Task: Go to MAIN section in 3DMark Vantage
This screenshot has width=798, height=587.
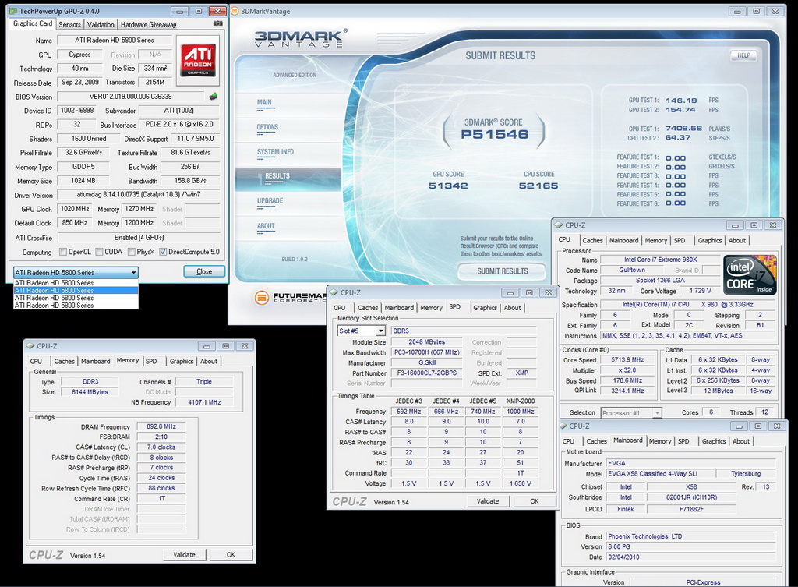Action: pyautogui.click(x=264, y=102)
